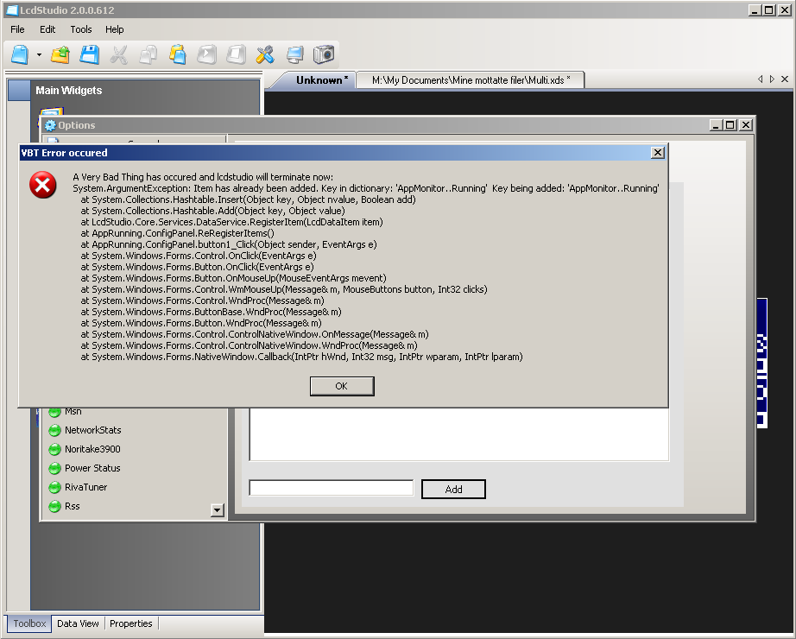The height and width of the screenshot is (639, 796).
Task: Click the green icon beside Rss
Action: pos(54,506)
